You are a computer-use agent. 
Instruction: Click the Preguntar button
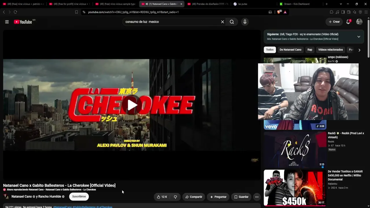click(x=218, y=197)
